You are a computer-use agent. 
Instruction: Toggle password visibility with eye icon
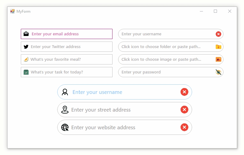tap(219, 72)
